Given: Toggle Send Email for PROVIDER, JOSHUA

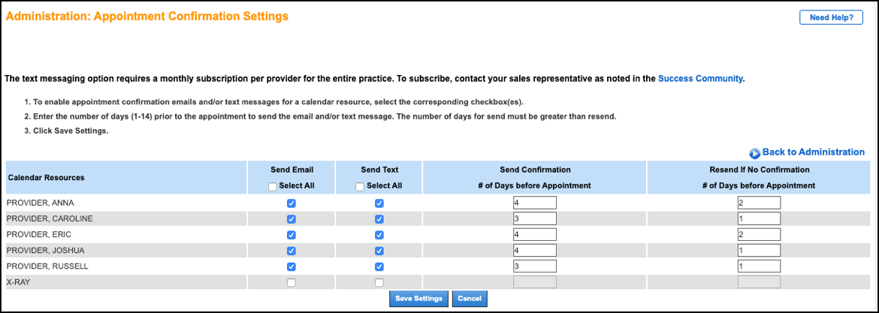Looking at the screenshot, I should pos(291,251).
